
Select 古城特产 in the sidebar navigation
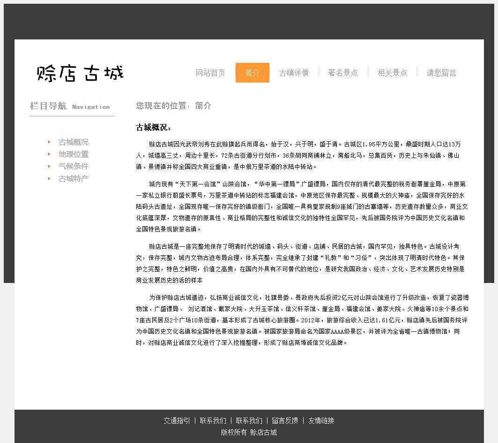pyautogui.click(x=74, y=179)
